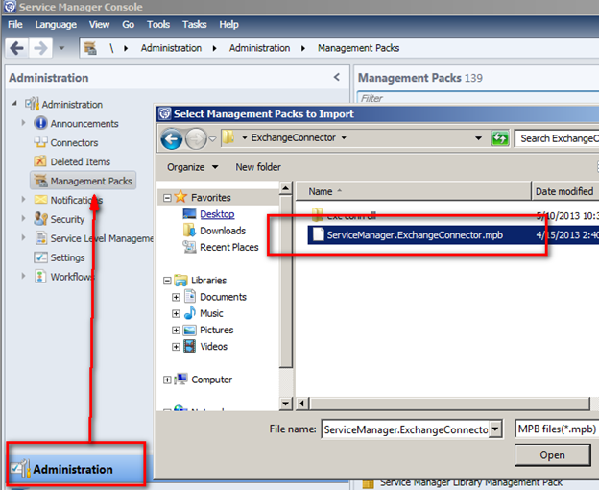Click the Favorites star icon
This screenshot has width=599, height=490.
[x=180, y=197]
